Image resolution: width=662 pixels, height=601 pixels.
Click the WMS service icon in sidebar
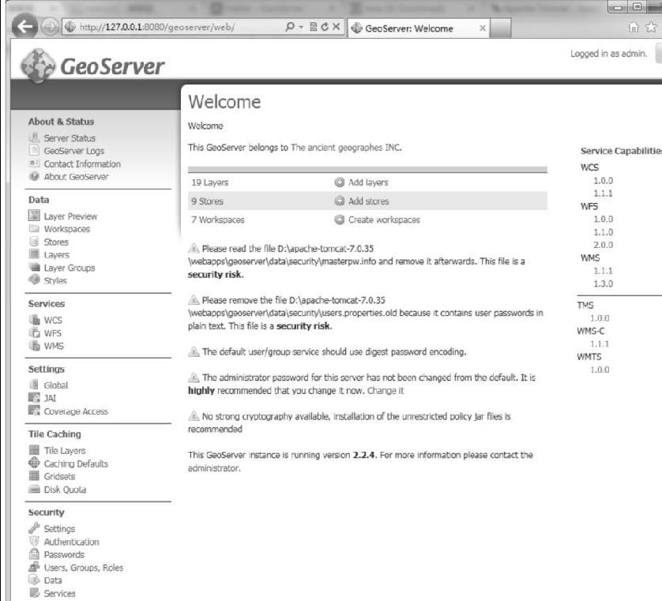click(x=34, y=345)
